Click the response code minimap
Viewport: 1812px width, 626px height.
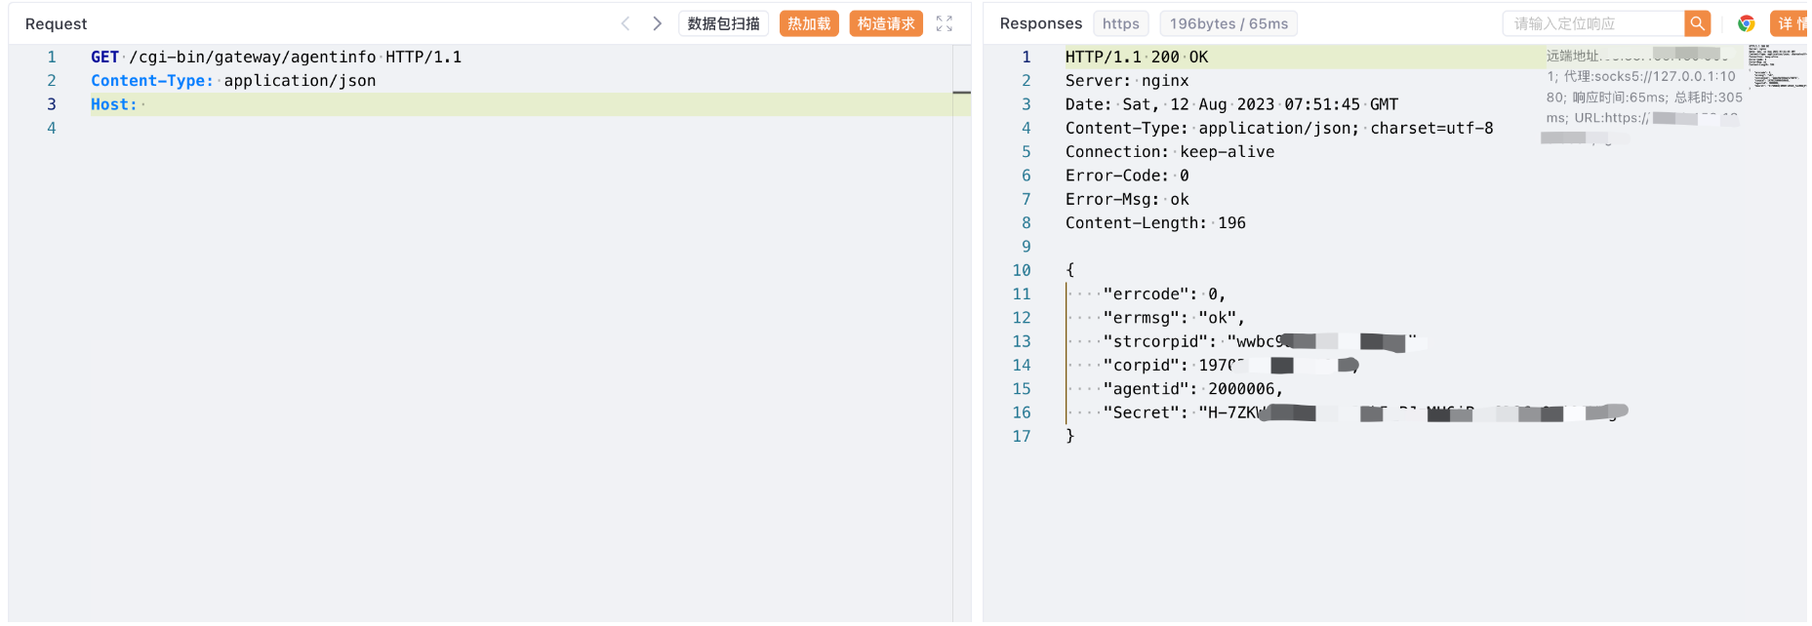pyautogui.click(x=1776, y=66)
